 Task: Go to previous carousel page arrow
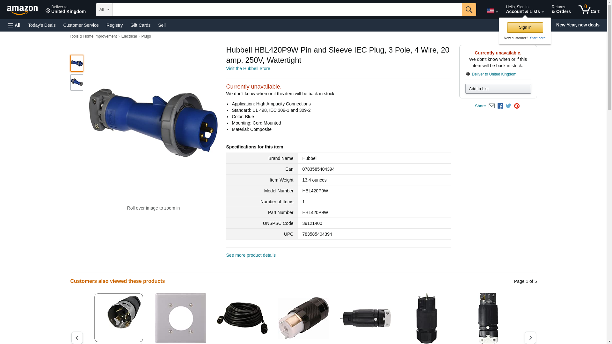coord(77,338)
